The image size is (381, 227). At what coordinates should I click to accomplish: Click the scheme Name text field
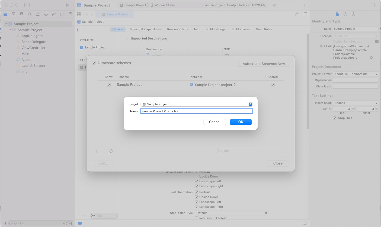(197, 111)
